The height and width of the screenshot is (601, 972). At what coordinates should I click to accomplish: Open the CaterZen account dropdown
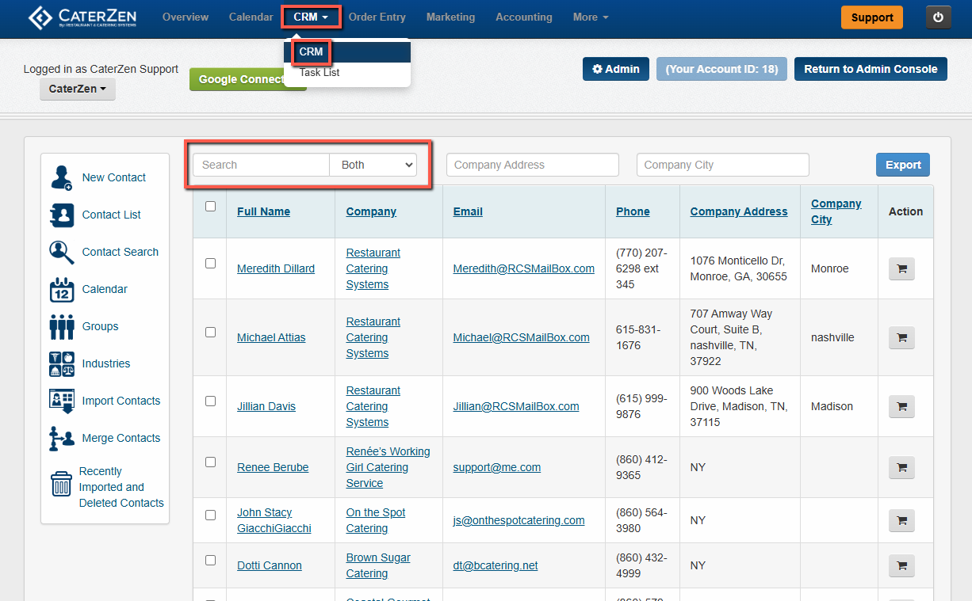click(78, 89)
